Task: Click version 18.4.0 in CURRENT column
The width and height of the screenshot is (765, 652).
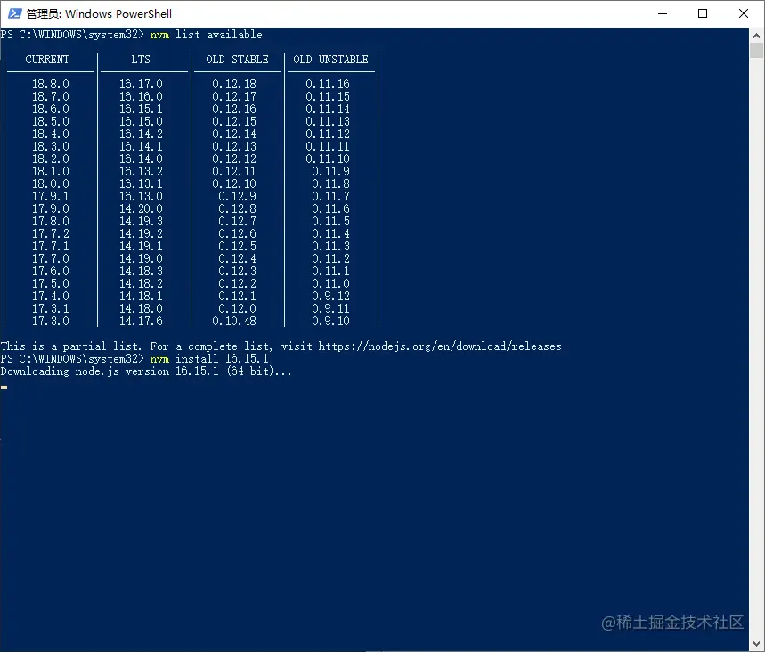Action: (x=51, y=134)
